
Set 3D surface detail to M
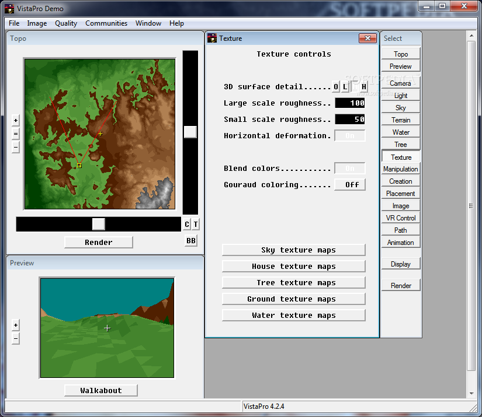355,87
